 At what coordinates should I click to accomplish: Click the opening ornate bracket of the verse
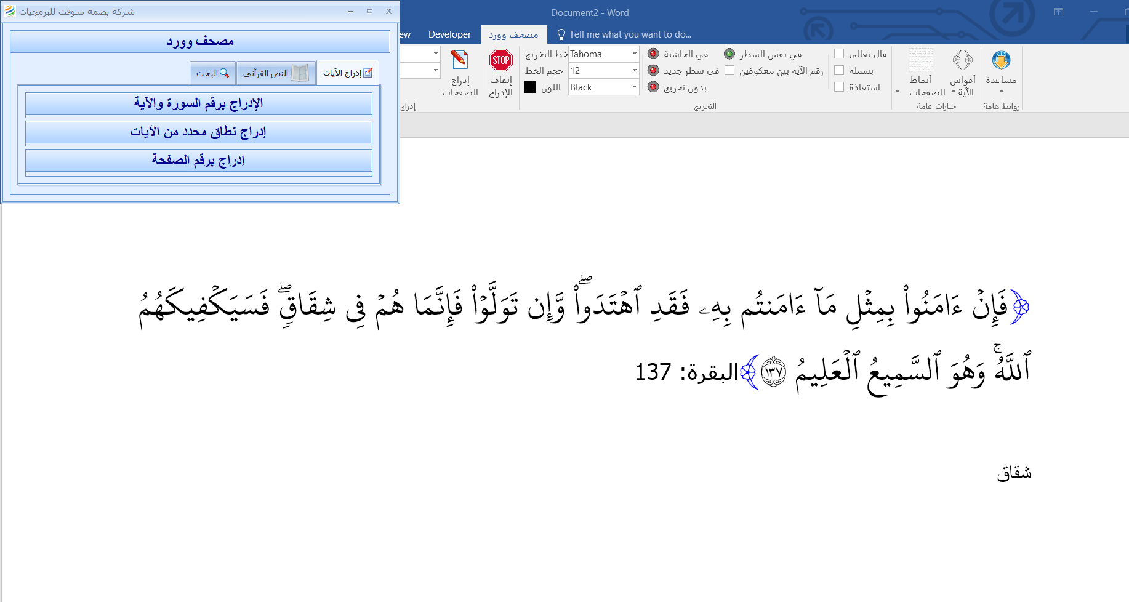[1021, 307]
